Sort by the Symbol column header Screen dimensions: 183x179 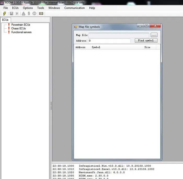(x=117, y=47)
